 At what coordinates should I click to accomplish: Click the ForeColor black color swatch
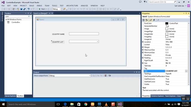tap(167, 23)
